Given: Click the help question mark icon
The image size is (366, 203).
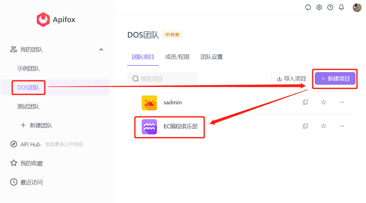Looking at the screenshot, I should tap(330, 7).
